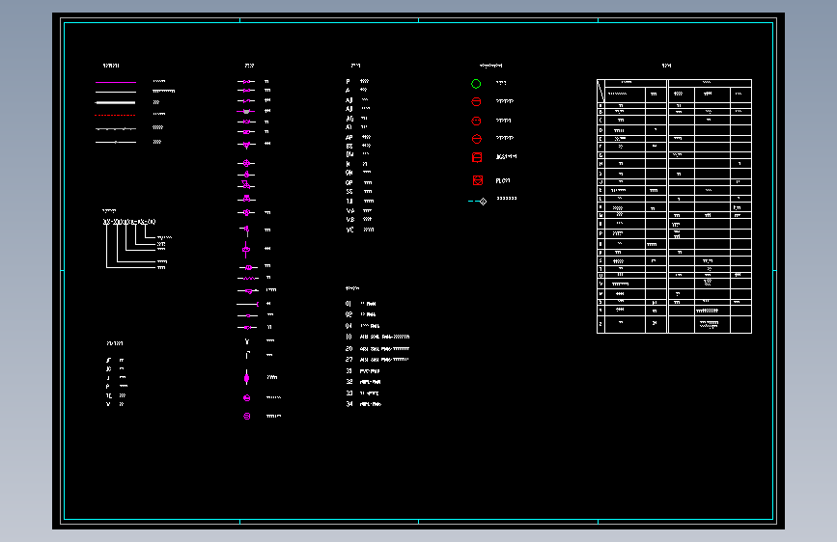Screen dimensions: 837x542
Task: Pick the magenta zigzag line symbol
Action: (x=248, y=278)
